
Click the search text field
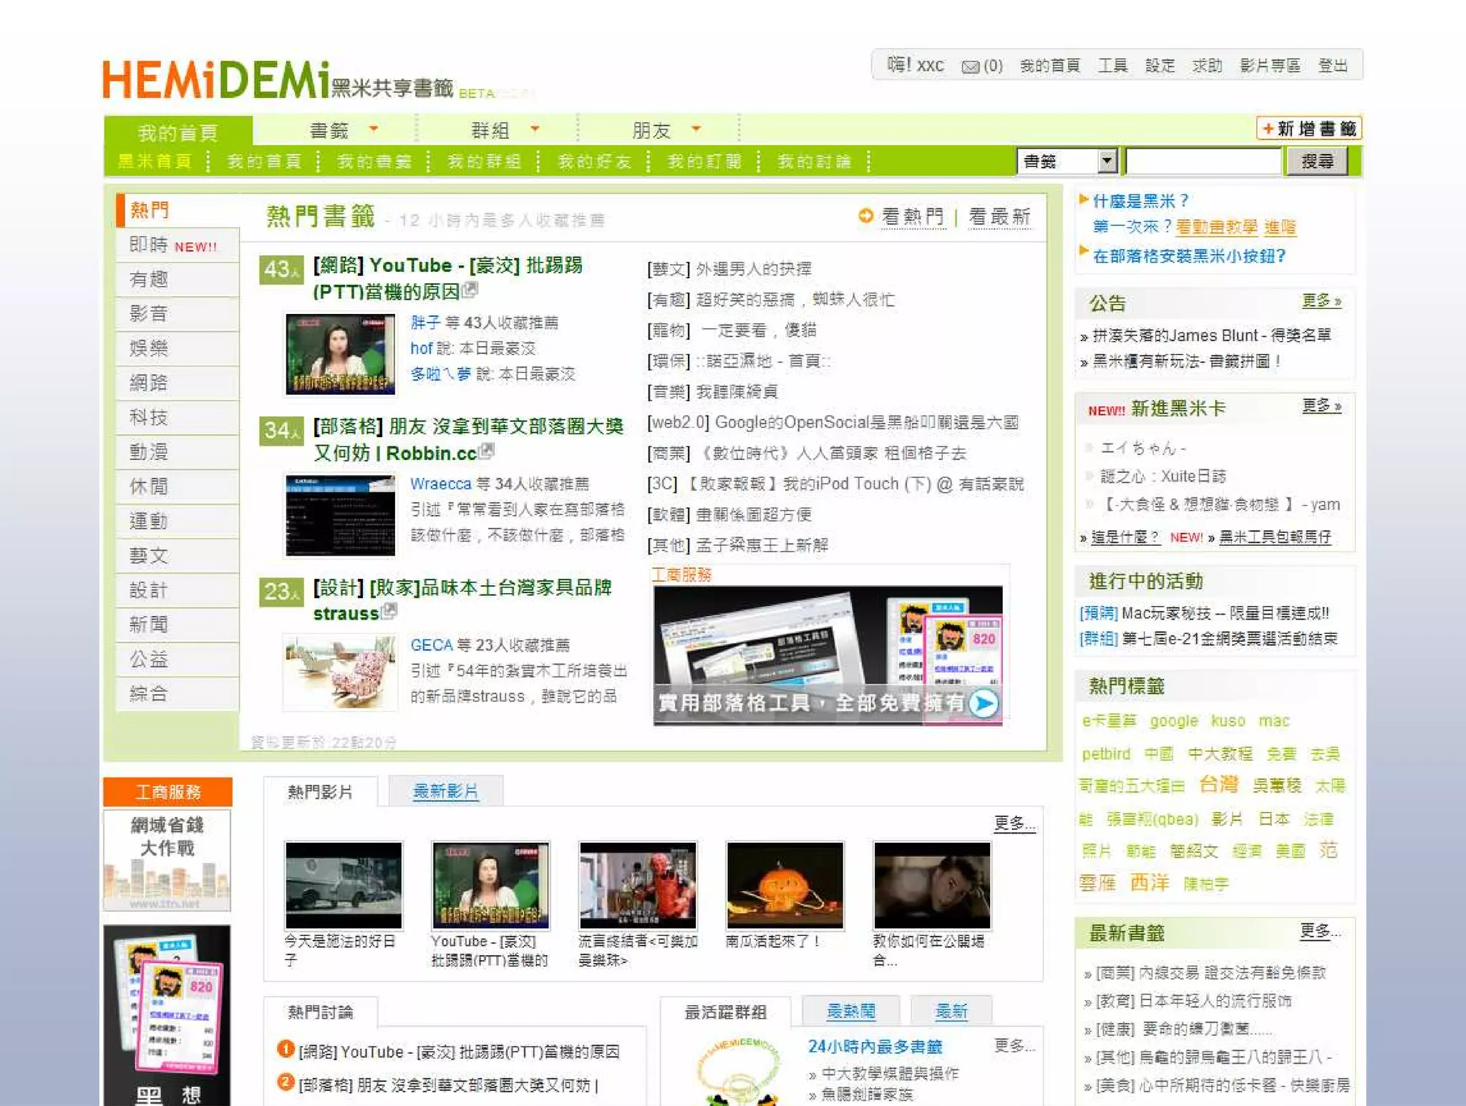[x=1203, y=161]
